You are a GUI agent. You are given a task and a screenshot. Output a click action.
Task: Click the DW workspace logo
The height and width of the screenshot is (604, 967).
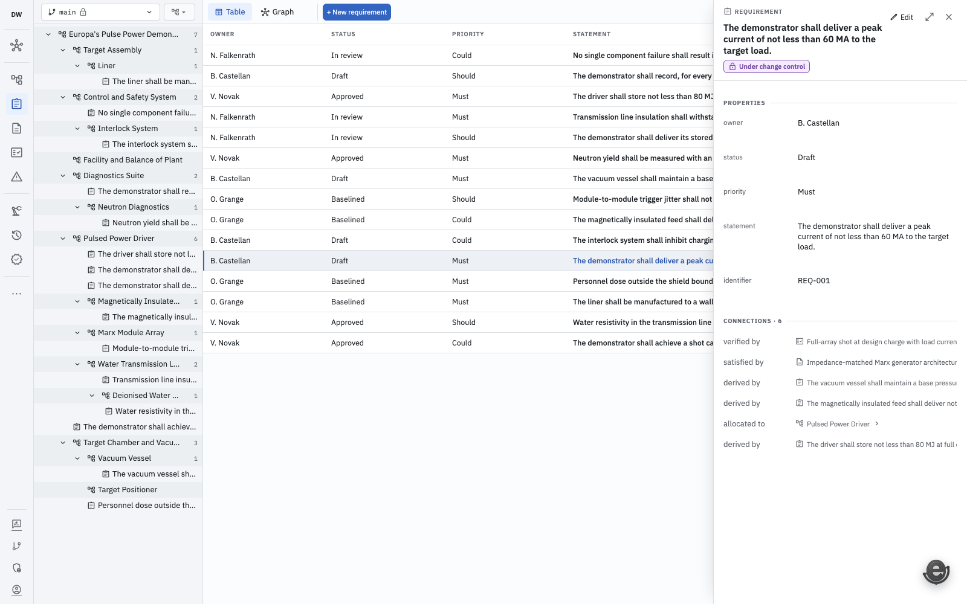(16, 14)
